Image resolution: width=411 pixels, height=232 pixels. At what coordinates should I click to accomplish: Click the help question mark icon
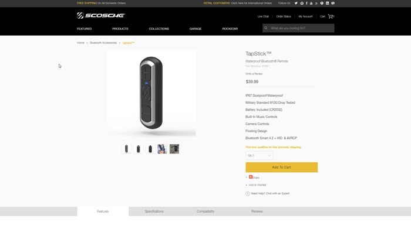pos(248,193)
